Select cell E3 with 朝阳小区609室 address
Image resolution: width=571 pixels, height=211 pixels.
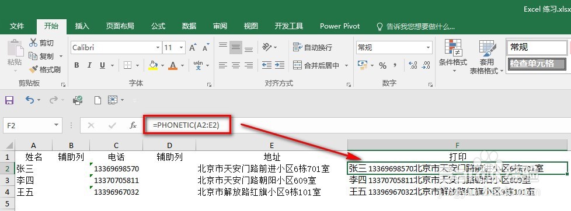coord(271,180)
